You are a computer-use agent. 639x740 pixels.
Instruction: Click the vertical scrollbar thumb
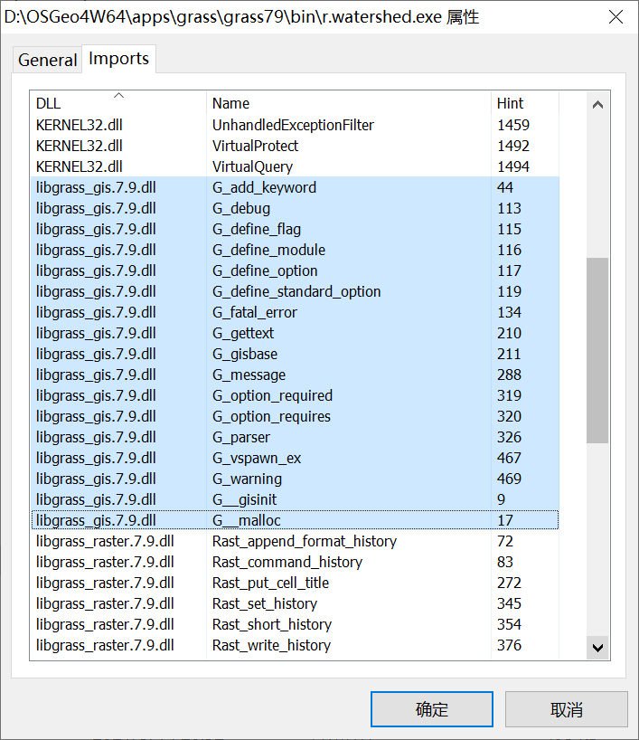coord(597,350)
